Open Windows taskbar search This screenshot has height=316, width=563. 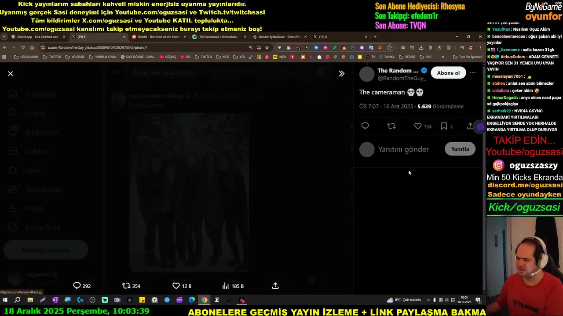pos(18,300)
